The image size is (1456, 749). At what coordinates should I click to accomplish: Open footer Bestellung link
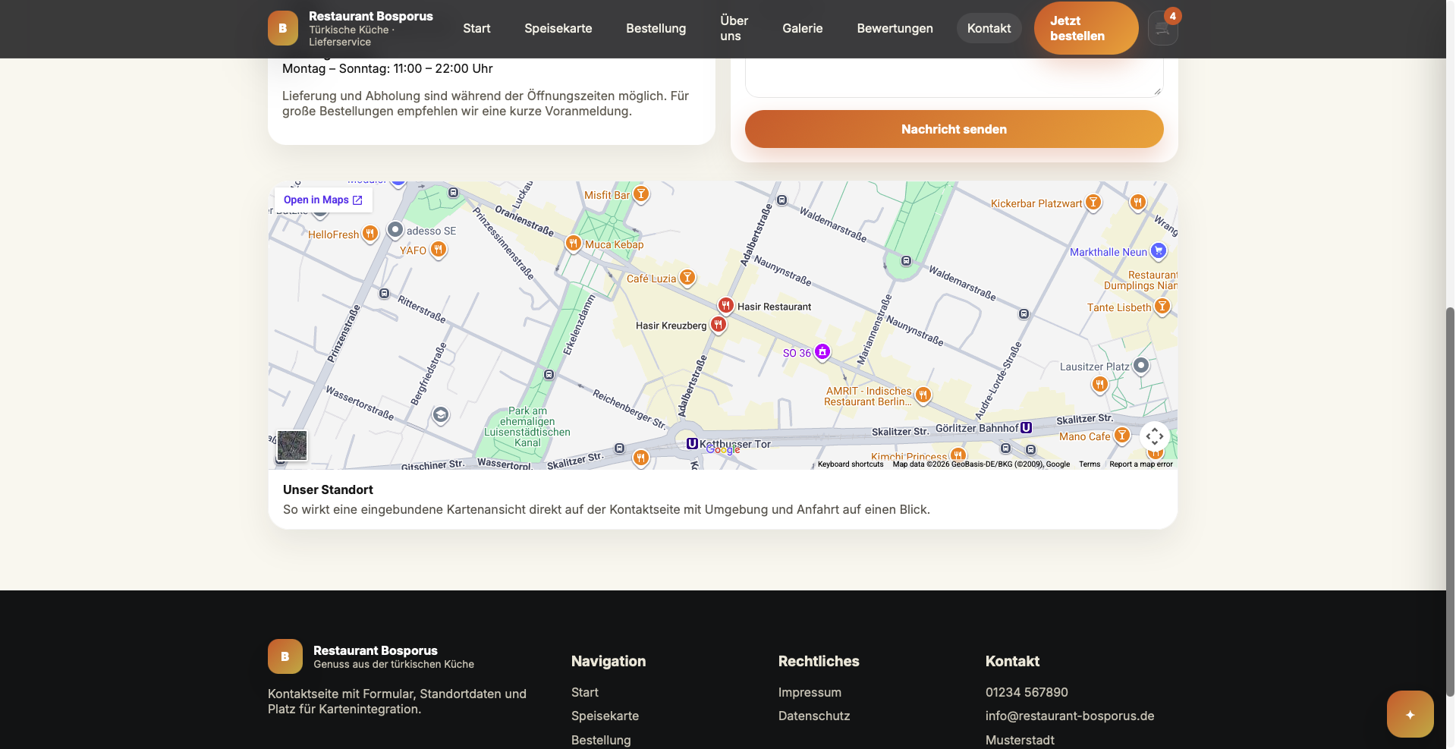click(x=601, y=740)
